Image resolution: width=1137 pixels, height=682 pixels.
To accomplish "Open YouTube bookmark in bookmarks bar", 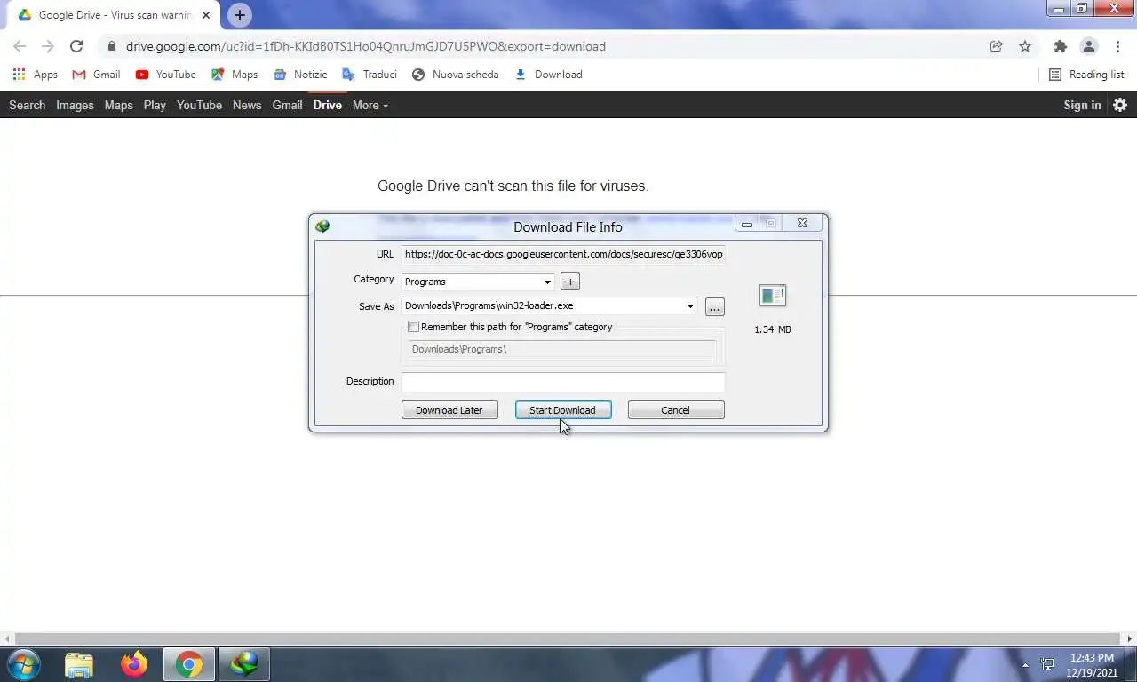I will click(x=166, y=75).
